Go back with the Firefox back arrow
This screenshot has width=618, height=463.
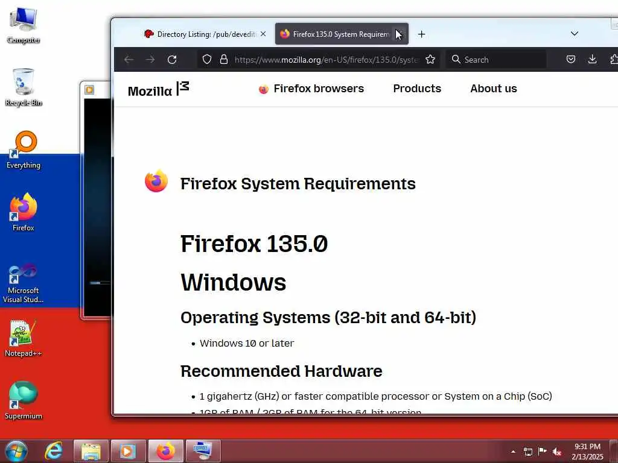click(129, 60)
